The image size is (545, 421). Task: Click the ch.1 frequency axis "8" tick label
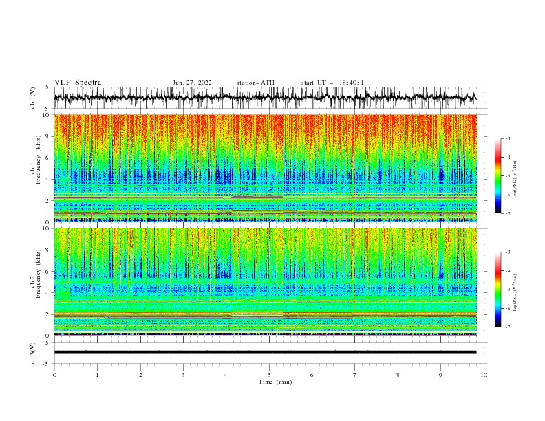point(49,136)
